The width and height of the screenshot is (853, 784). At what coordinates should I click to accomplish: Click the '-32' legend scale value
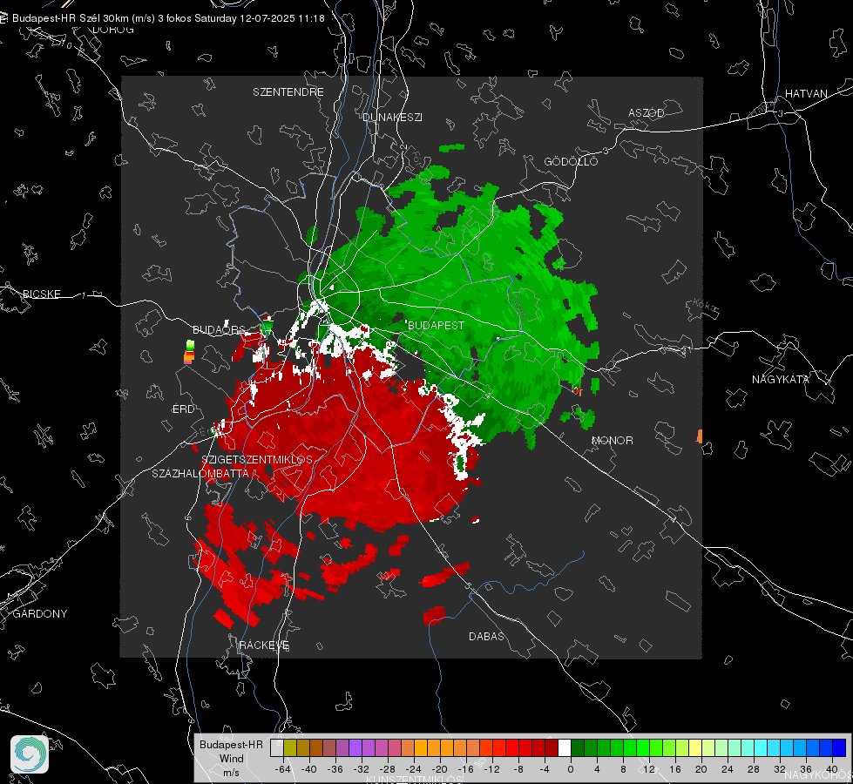362,769
